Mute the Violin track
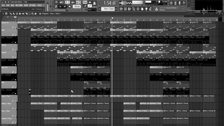 pyautogui.click(x=15, y=50)
